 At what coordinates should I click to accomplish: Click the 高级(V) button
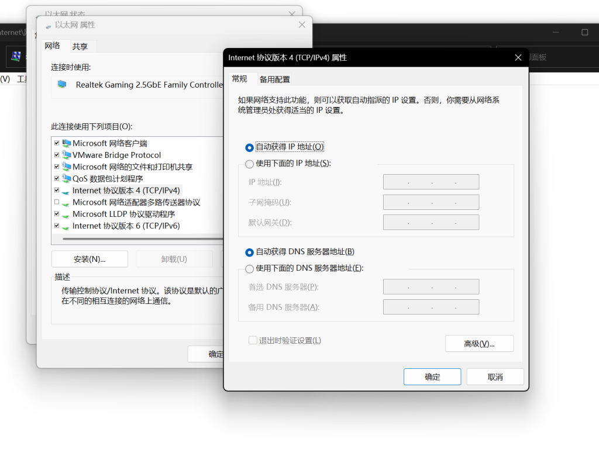(479, 343)
